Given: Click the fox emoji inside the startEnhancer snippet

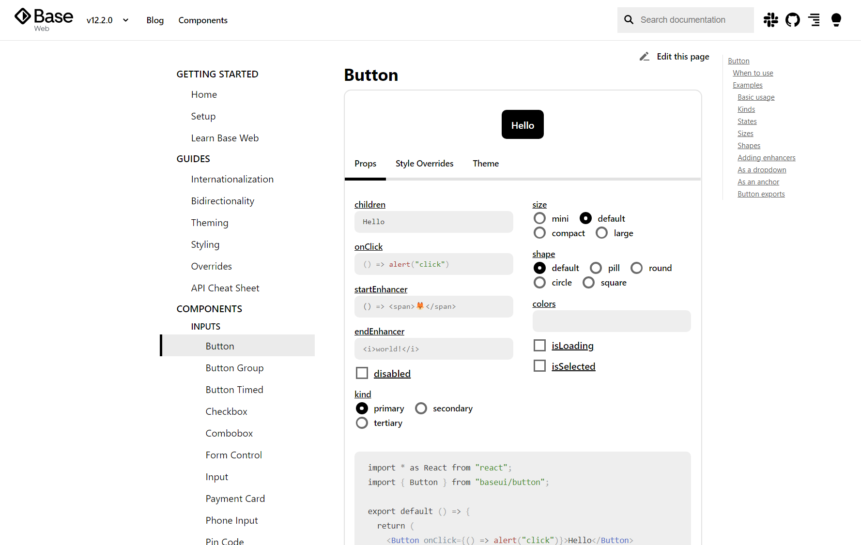Looking at the screenshot, I should (x=419, y=306).
